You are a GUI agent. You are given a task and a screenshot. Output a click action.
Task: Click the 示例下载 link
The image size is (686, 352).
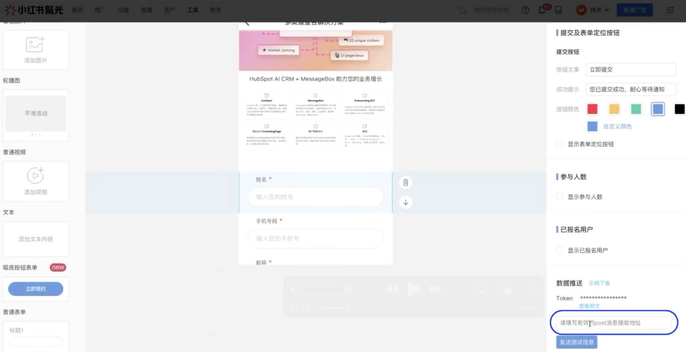[599, 283]
